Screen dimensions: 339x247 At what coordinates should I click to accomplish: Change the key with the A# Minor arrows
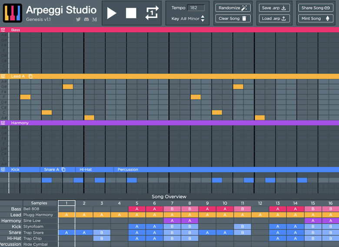click(203, 18)
